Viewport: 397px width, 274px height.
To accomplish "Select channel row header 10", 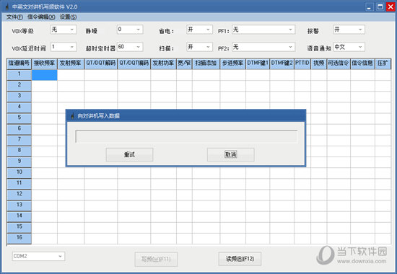I will pos(19,173).
